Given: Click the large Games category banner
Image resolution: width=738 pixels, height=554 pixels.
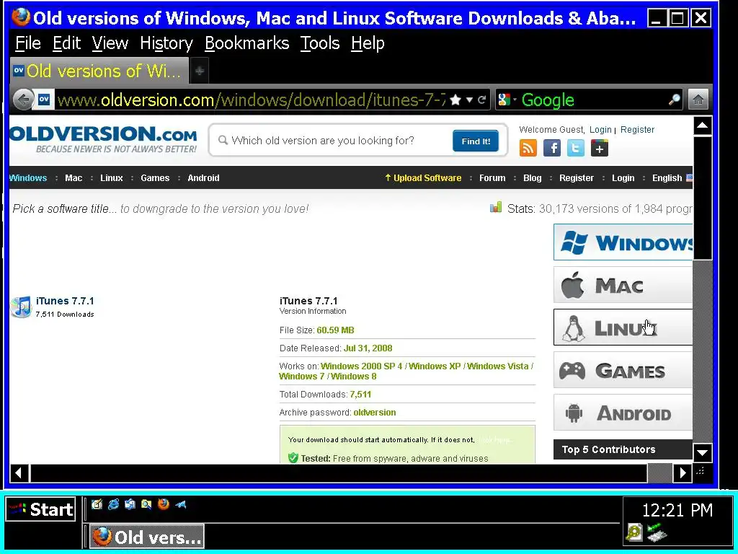Looking at the screenshot, I should coord(623,370).
